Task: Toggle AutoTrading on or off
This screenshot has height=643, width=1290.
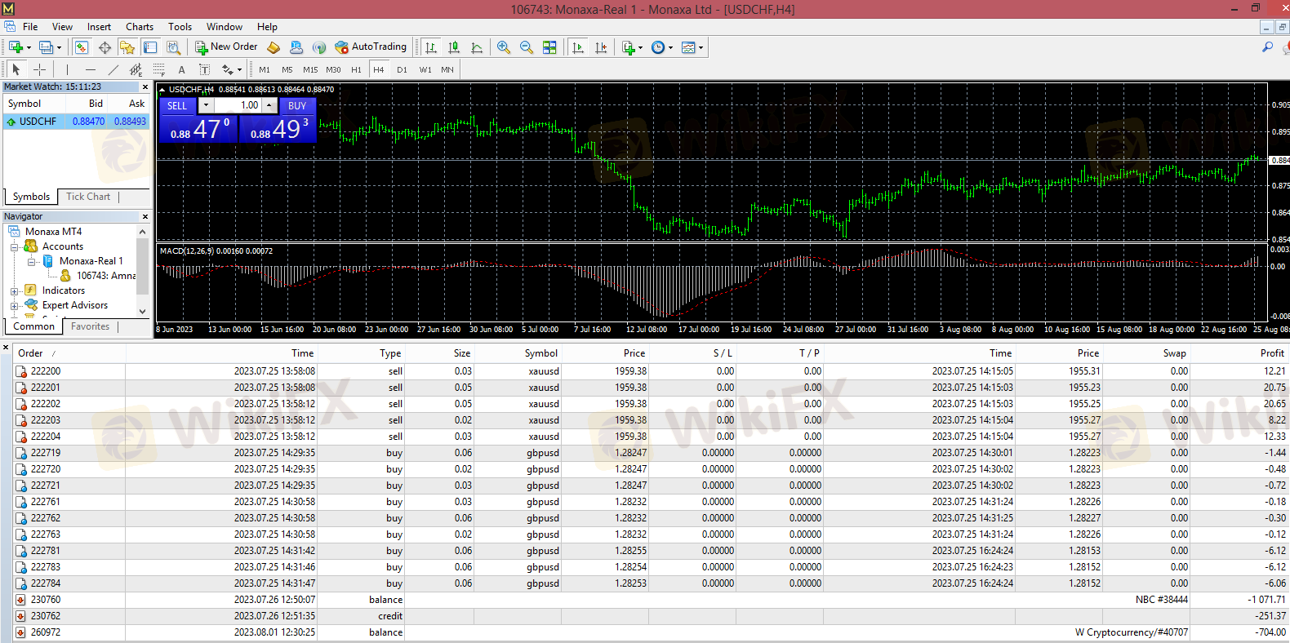Action: point(371,47)
